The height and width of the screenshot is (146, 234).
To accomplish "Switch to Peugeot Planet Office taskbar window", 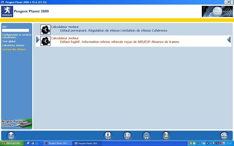I will [x=58, y=143].
